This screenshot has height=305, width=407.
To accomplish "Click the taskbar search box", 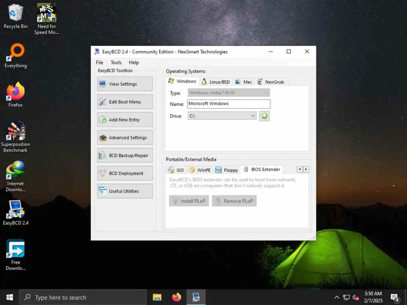I will [x=83, y=297].
